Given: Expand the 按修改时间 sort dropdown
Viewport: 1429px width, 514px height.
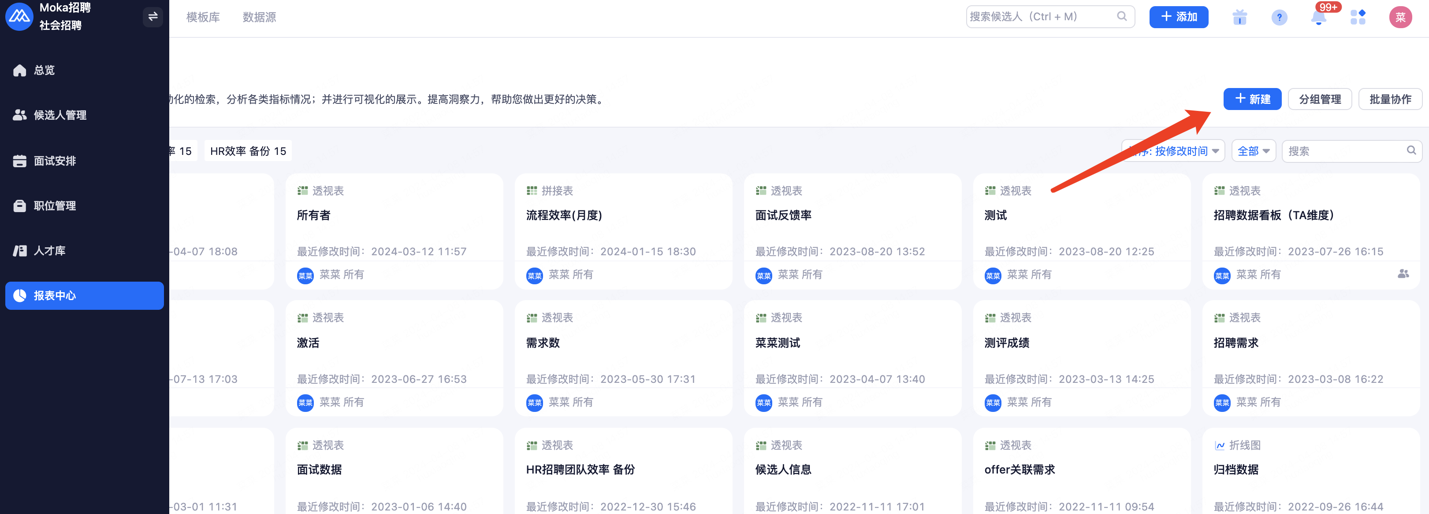Looking at the screenshot, I should tap(1173, 151).
